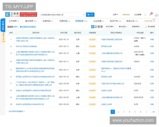Clear the search box with the X icon

[84, 15]
